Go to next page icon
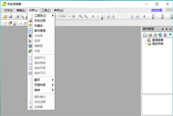The image size is (173, 116). 132,16
